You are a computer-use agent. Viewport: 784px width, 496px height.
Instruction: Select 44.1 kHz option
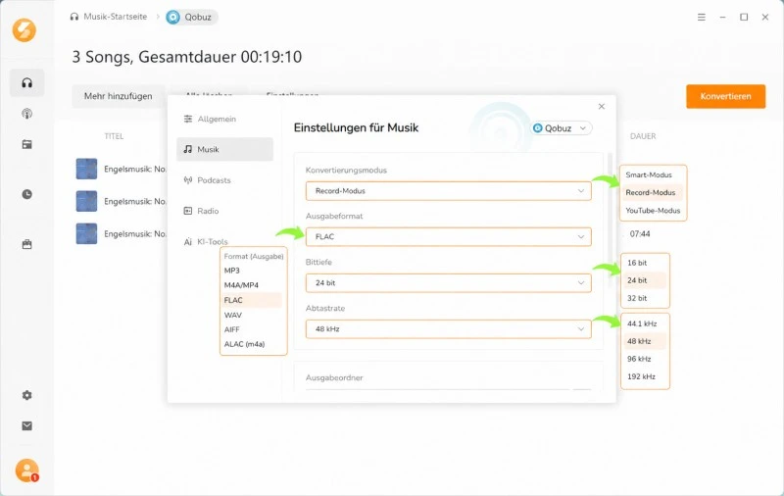(644, 323)
